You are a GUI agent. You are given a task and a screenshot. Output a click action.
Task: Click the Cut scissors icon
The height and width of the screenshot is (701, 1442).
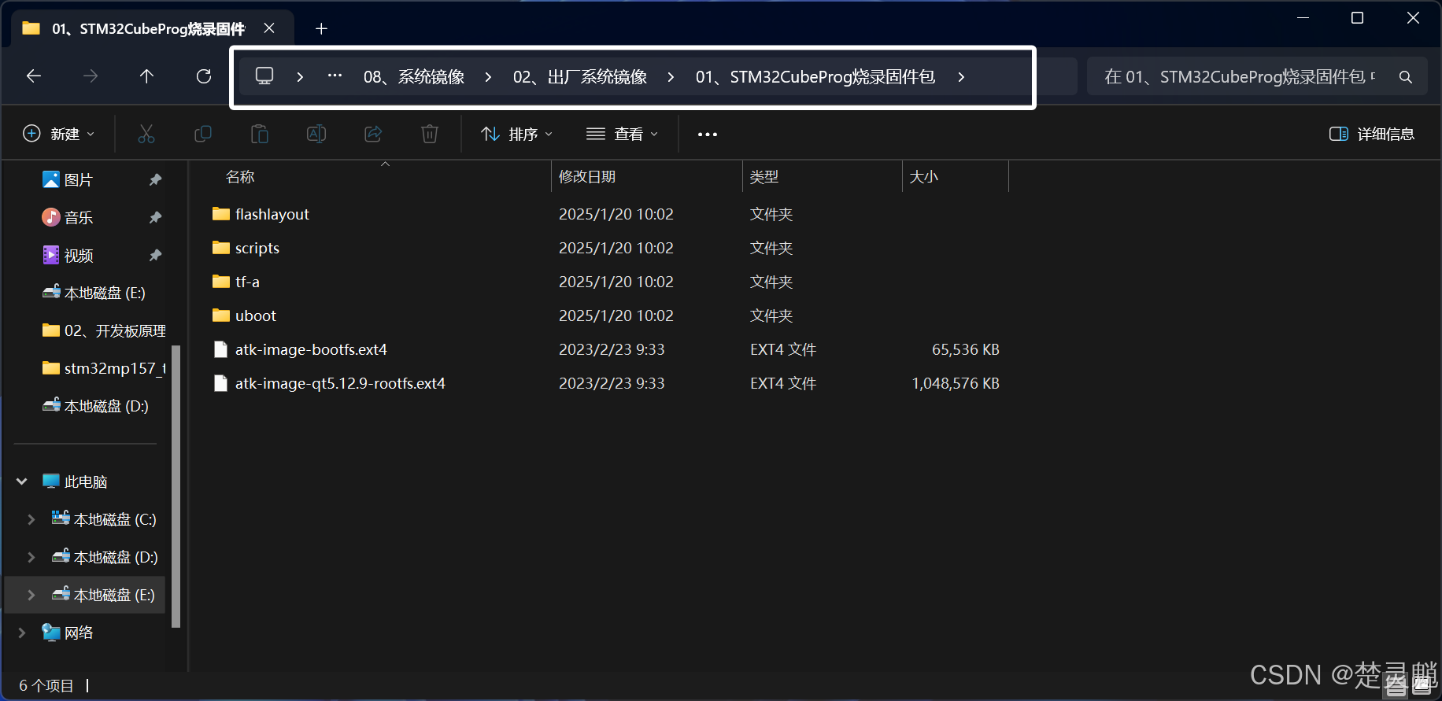pos(146,134)
